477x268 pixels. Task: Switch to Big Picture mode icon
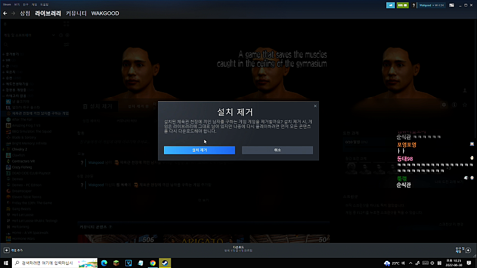pyautogui.click(x=452, y=5)
